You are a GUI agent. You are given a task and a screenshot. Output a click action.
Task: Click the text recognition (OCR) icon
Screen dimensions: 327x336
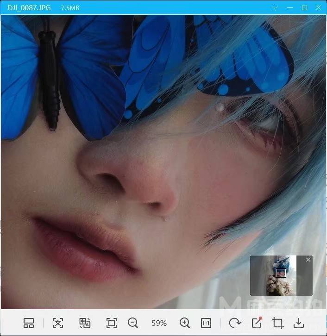coord(58,323)
